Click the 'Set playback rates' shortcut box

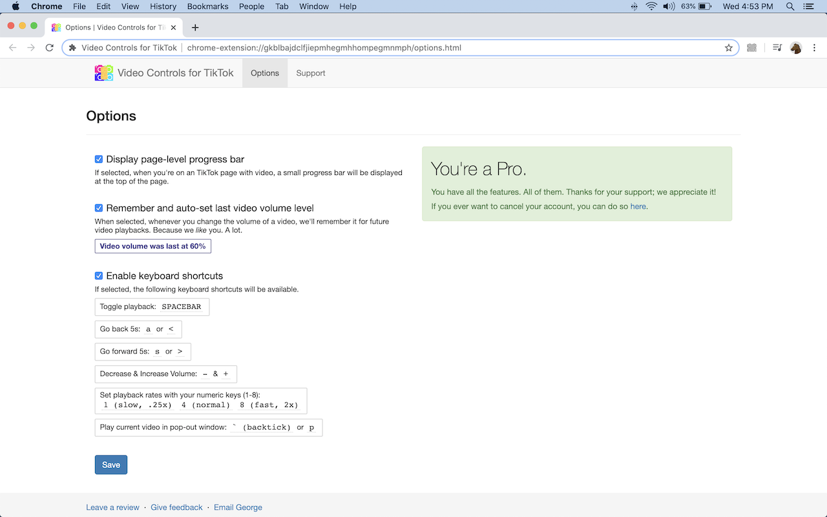pos(201,401)
